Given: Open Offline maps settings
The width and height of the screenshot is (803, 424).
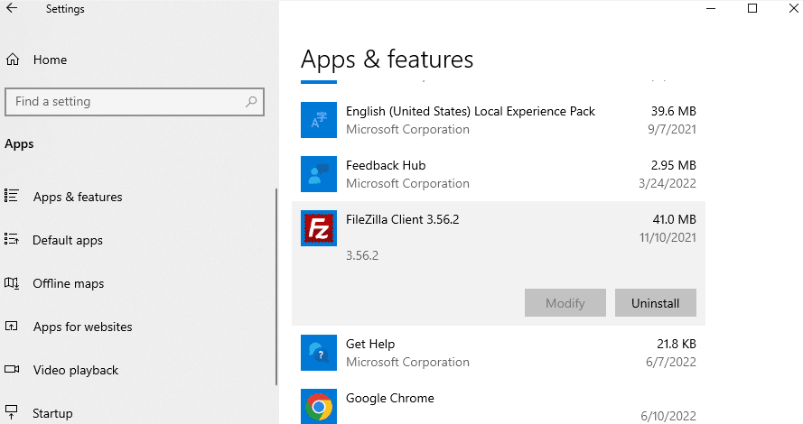Looking at the screenshot, I should (69, 283).
